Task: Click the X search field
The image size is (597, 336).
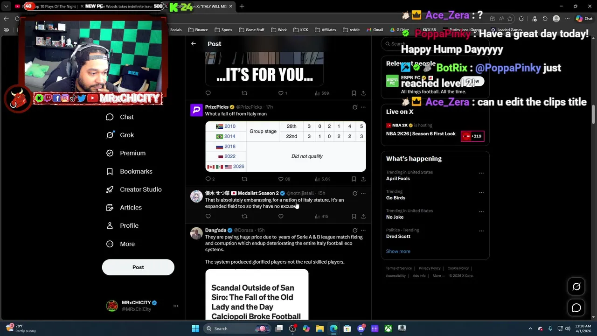Action: click(435, 43)
